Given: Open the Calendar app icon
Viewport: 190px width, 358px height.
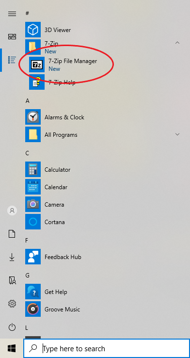Looking at the screenshot, I should coord(33,187).
